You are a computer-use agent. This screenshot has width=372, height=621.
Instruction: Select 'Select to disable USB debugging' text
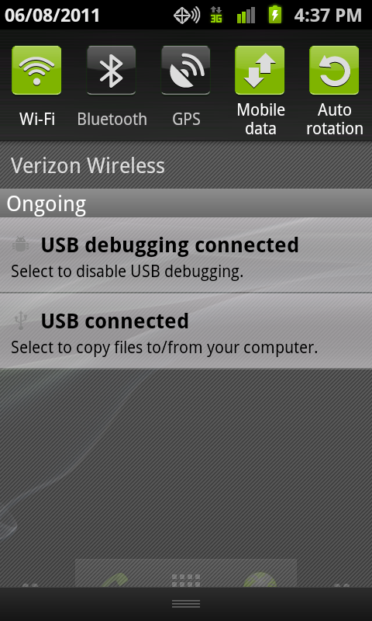click(x=127, y=272)
